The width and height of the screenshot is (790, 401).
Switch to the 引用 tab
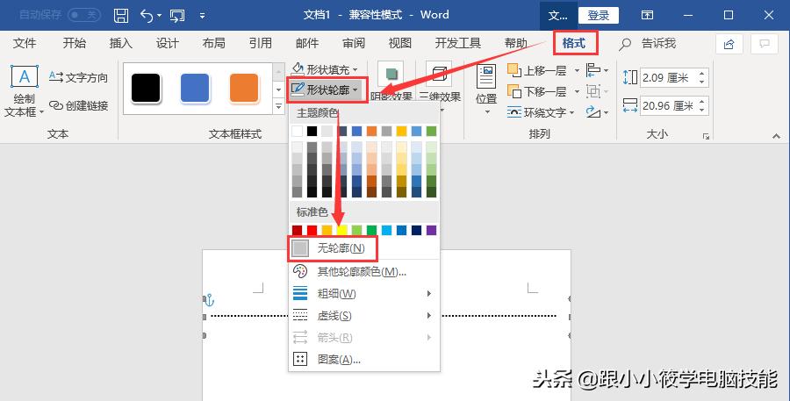coord(261,43)
